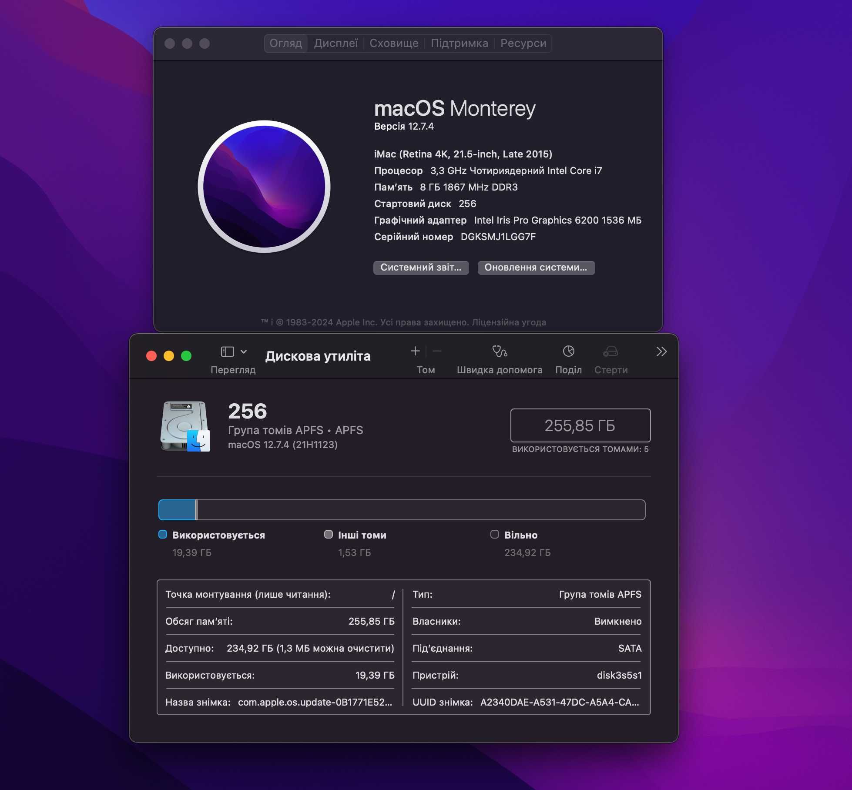Click the macOS Monterey logo image
This screenshot has width=852, height=790.
pos(264,187)
